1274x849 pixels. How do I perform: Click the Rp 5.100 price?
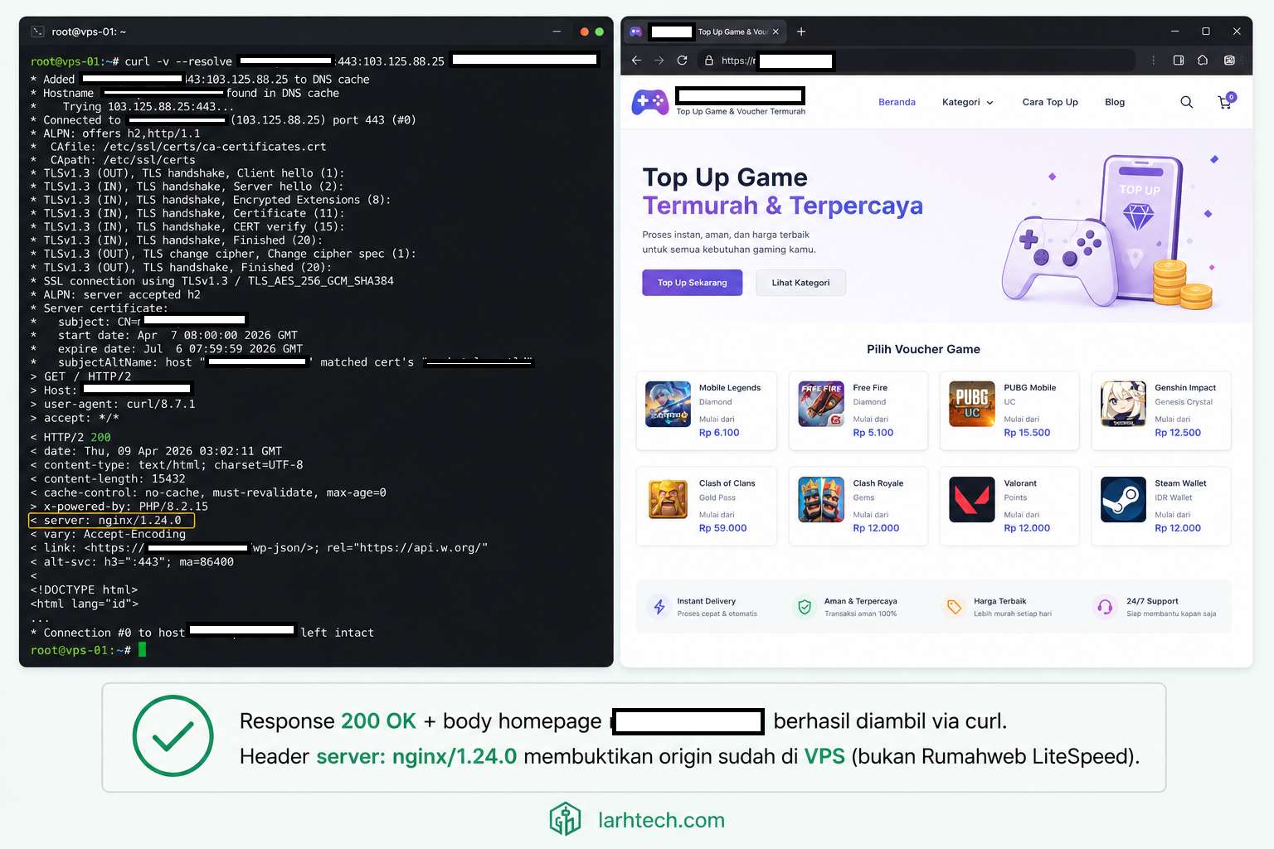click(x=873, y=433)
